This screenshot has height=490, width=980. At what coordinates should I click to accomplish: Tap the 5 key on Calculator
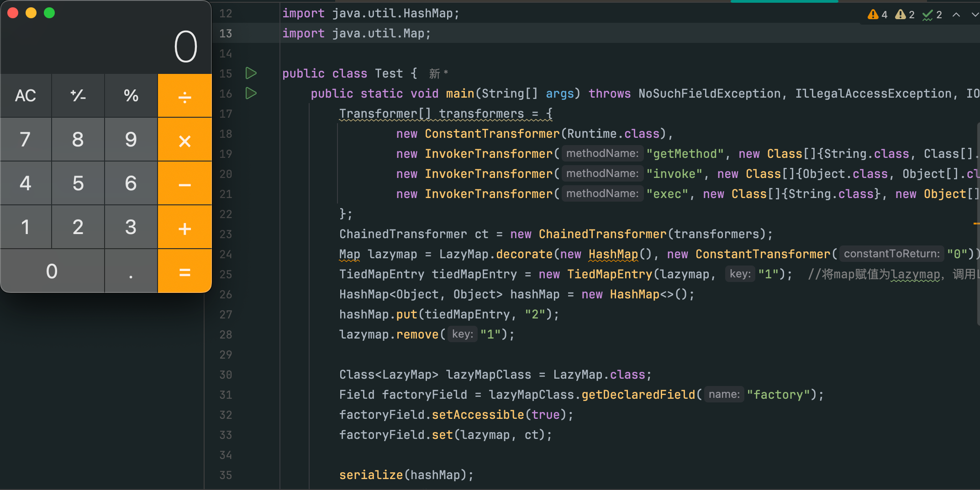(x=78, y=183)
